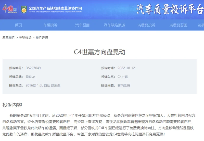Click the 汽车质量投诉平台 banner title
204x141 pixels.
pyautogui.click(x=170, y=9)
